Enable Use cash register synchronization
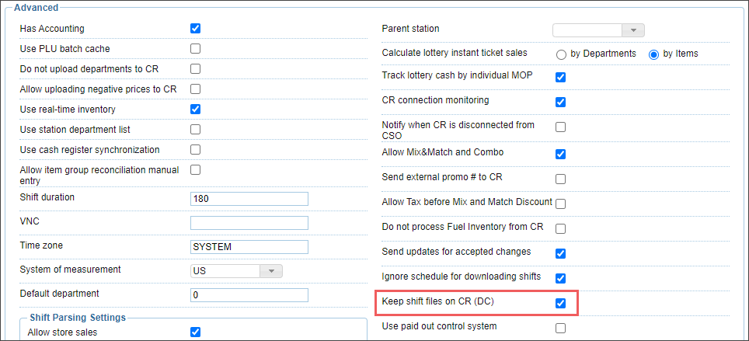This screenshot has height=341, width=749. (x=195, y=149)
